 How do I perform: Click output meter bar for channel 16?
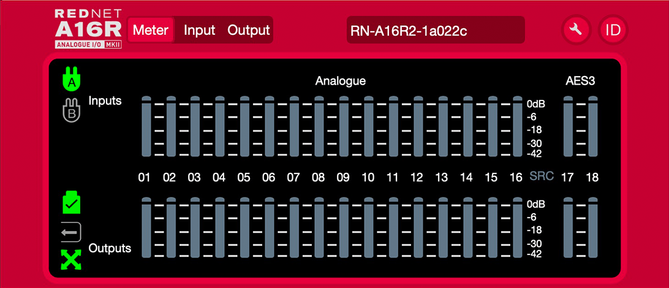[x=518, y=228]
